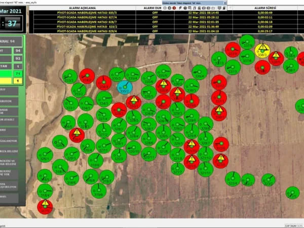Click the yellow warning pivot 338/3
Image resolution: width=304 pixels, height=228 pixels.
[262, 50]
